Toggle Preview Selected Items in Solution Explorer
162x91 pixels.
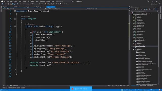point(156,9)
